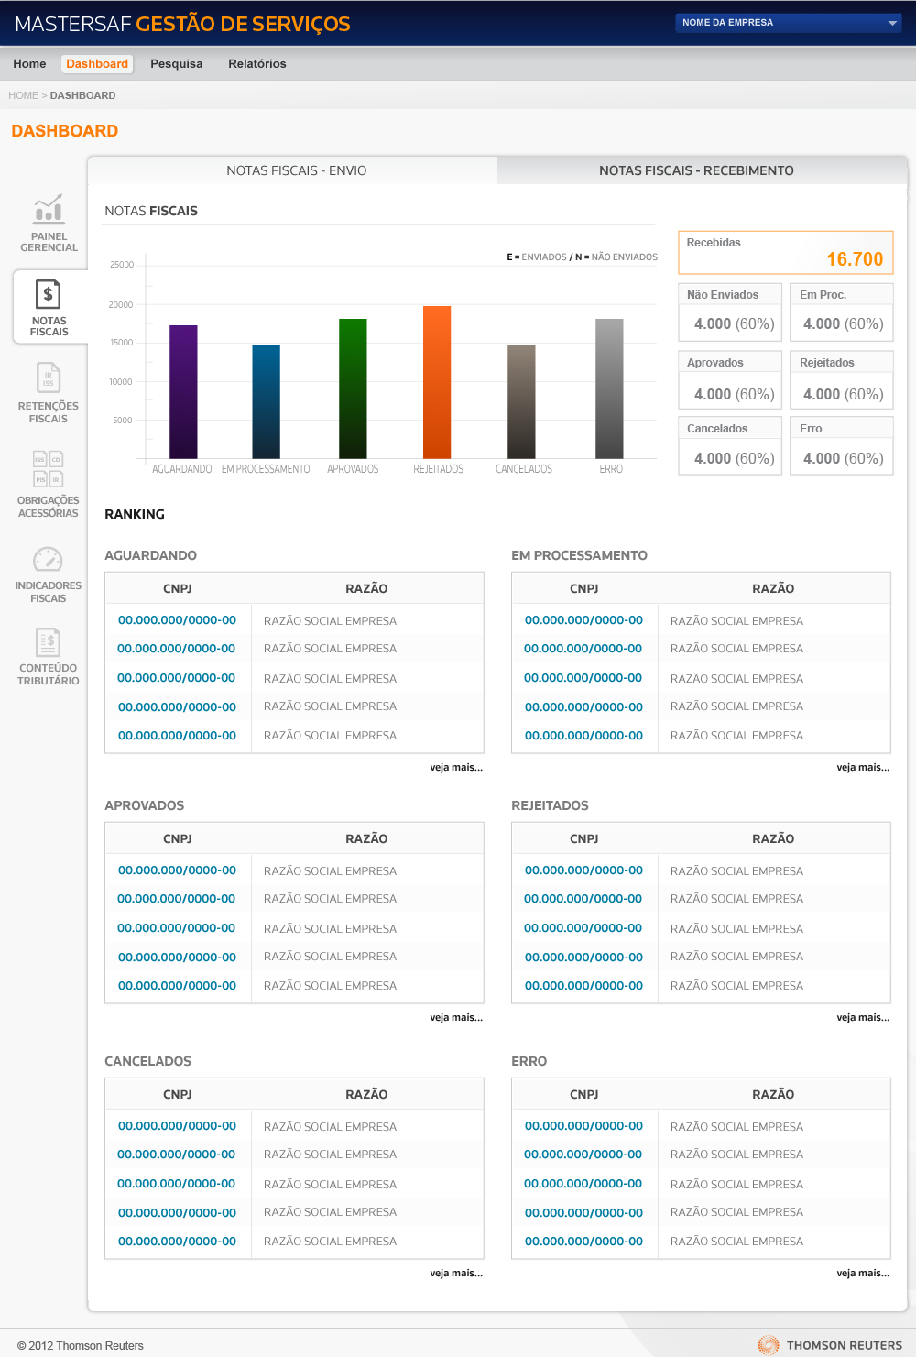Click the orange Rejeitados chart bar
The height and width of the screenshot is (1357, 916).
point(437,382)
